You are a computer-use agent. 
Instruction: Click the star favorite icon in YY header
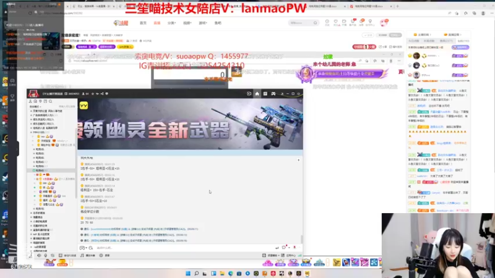coord(92,94)
